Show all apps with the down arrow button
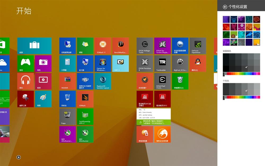This screenshot has height=166, width=265. [19, 157]
